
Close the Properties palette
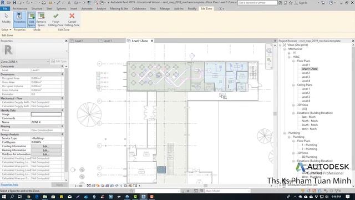[67, 41]
